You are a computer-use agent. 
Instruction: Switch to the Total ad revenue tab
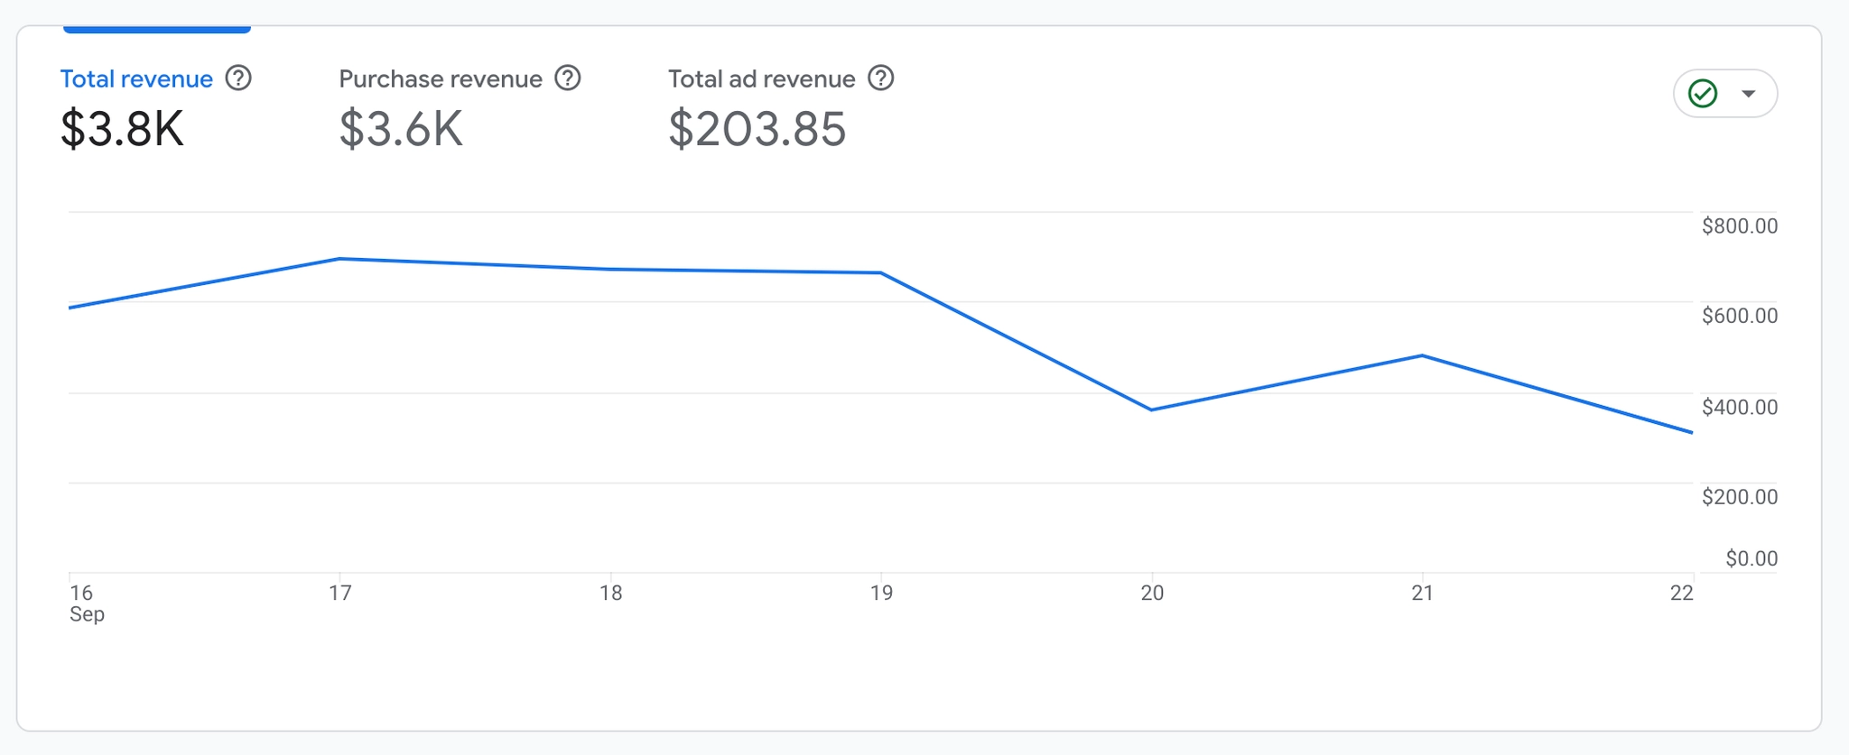pyautogui.click(x=761, y=79)
